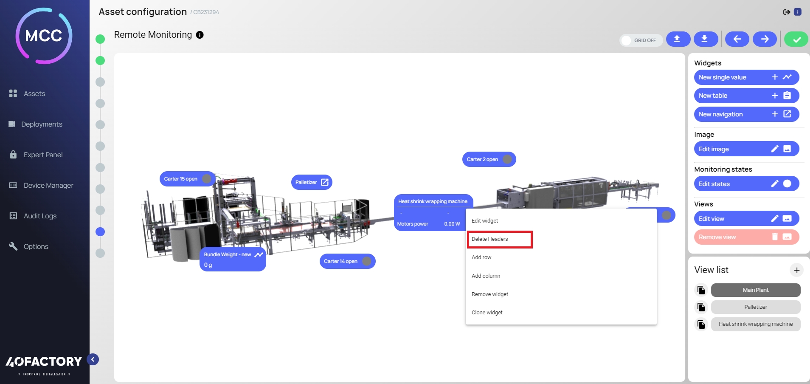810x384 pixels.
Task: Click the logout icon at top right
Action: click(x=786, y=12)
